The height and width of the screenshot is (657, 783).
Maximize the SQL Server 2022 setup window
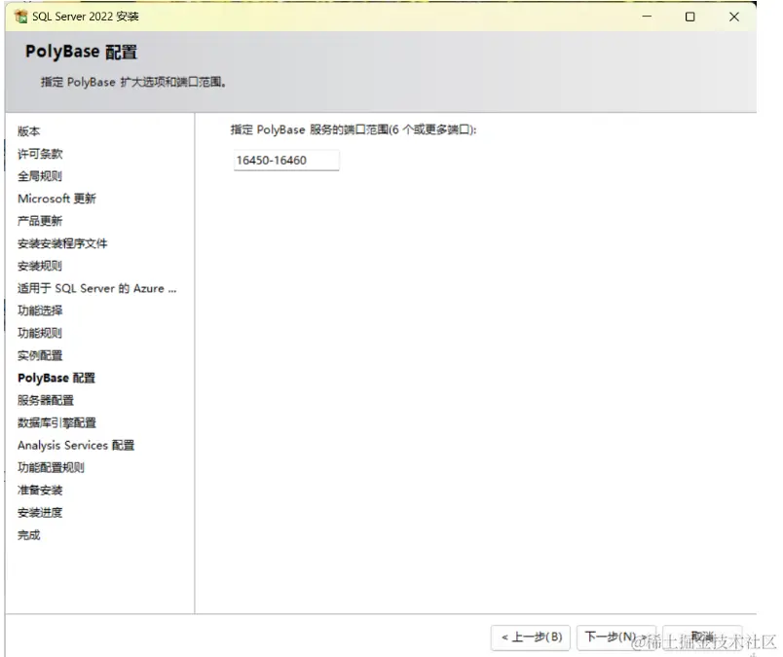tap(690, 17)
